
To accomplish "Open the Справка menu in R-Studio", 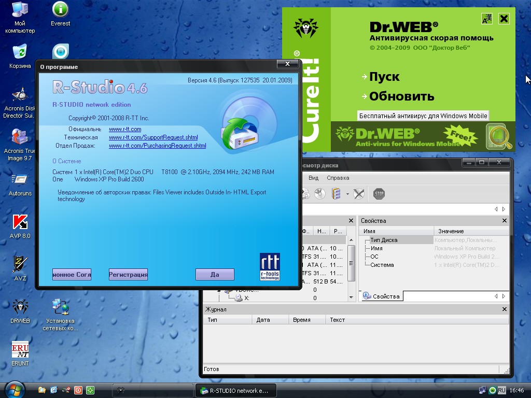I will tap(338, 178).
